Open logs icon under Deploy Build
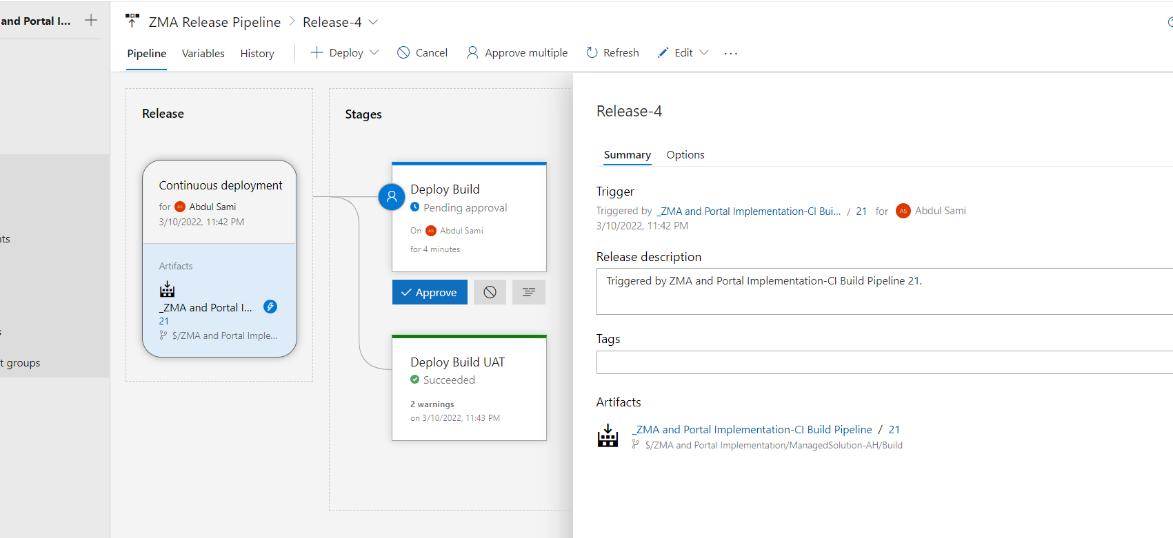The height and width of the screenshot is (538, 1173). point(528,292)
